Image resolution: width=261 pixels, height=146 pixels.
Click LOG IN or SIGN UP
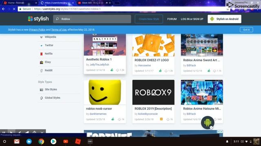point(192,19)
